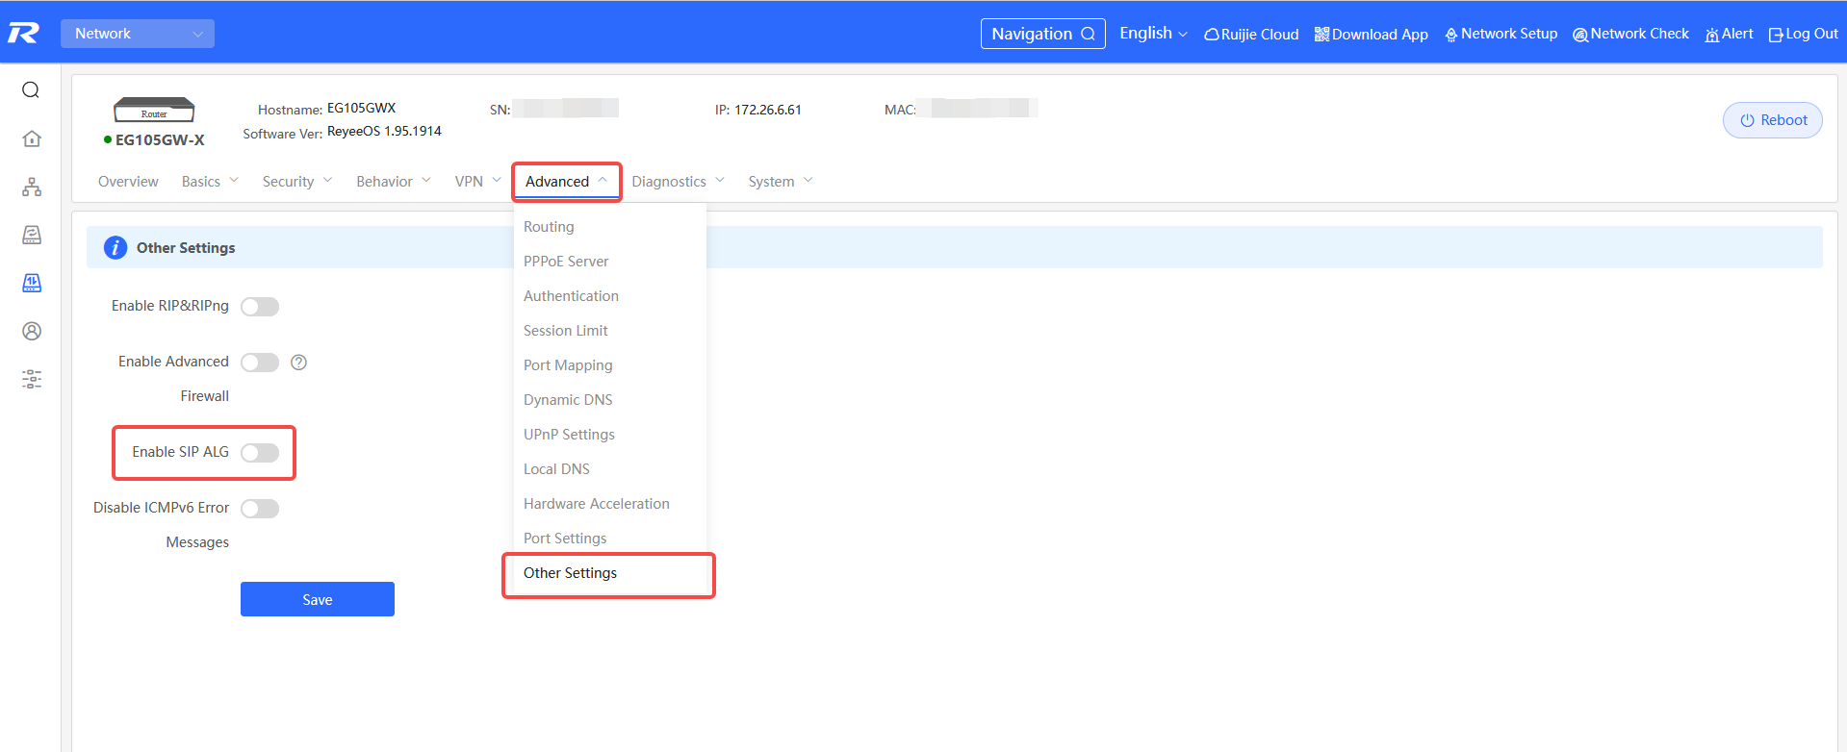Click the IP address 172.26.6.61
This screenshot has width=1847, height=752.
[x=768, y=110]
